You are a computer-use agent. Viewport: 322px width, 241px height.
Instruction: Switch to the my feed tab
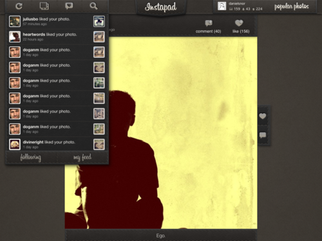tap(82, 157)
